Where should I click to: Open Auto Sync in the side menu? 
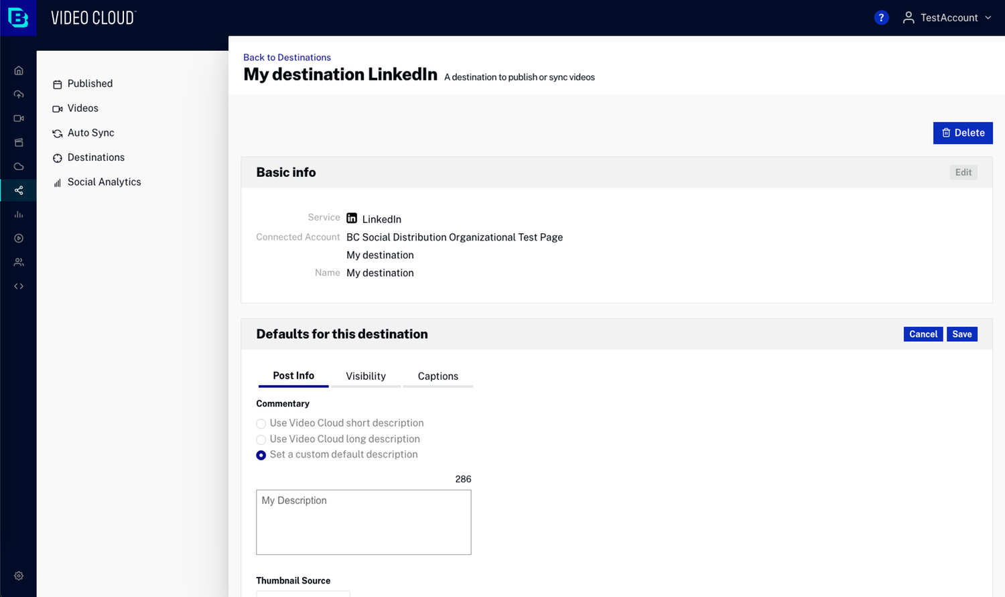(x=90, y=133)
